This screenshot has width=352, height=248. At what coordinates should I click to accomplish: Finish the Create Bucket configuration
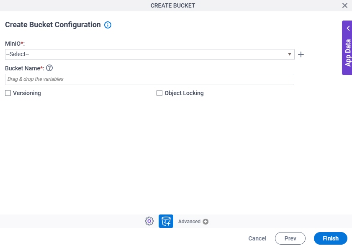[x=331, y=238]
